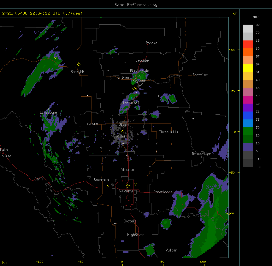Click the -30 value on dBZ legend
This screenshot has height=266, width=272.
[258, 167]
